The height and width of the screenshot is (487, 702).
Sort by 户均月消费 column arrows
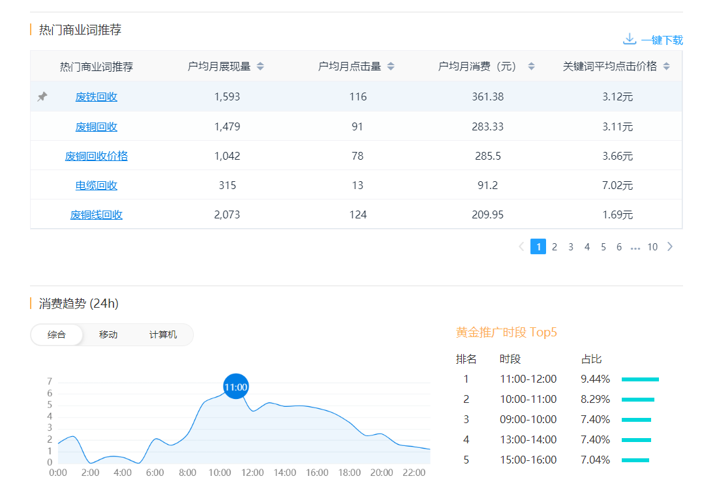531,66
